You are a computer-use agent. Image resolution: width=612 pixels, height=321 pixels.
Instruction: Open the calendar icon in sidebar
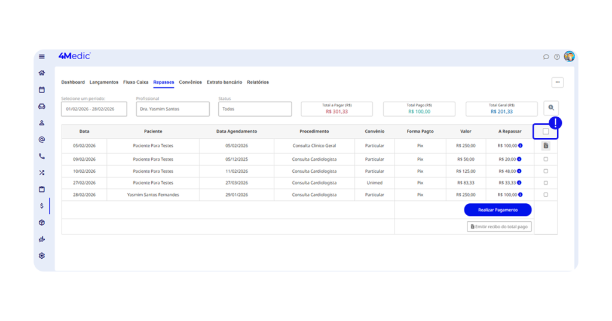(42, 90)
